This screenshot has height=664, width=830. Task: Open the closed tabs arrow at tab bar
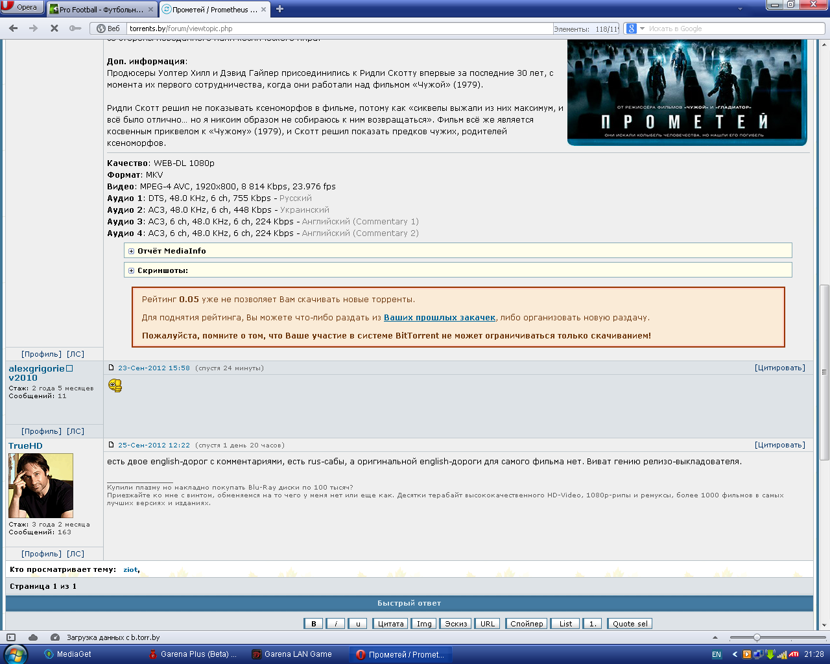point(741,9)
